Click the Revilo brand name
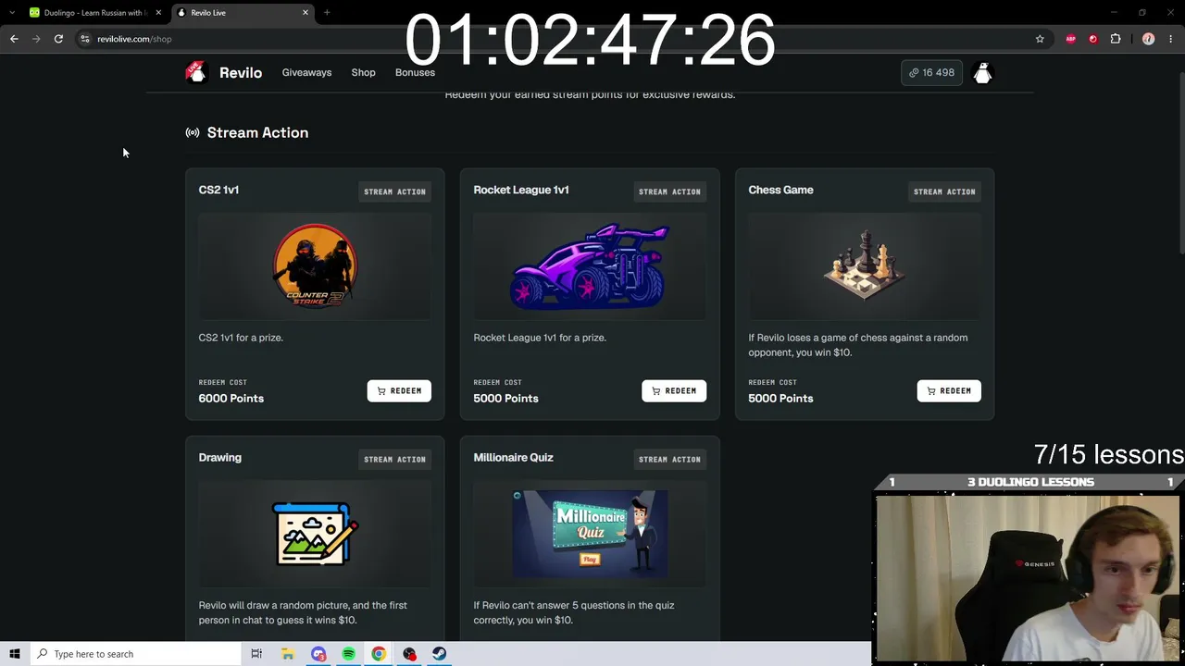Screen dimensions: 1185x666 pyautogui.click(x=241, y=72)
